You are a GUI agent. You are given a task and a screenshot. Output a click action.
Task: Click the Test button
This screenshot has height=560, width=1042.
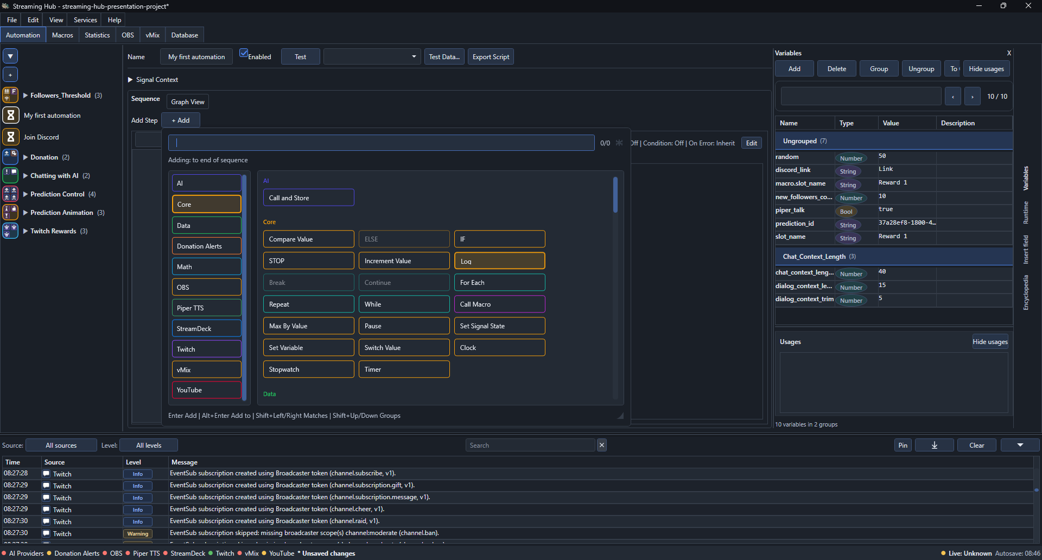point(300,56)
